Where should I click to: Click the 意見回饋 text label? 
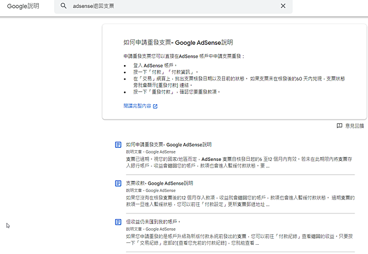(x=355, y=126)
